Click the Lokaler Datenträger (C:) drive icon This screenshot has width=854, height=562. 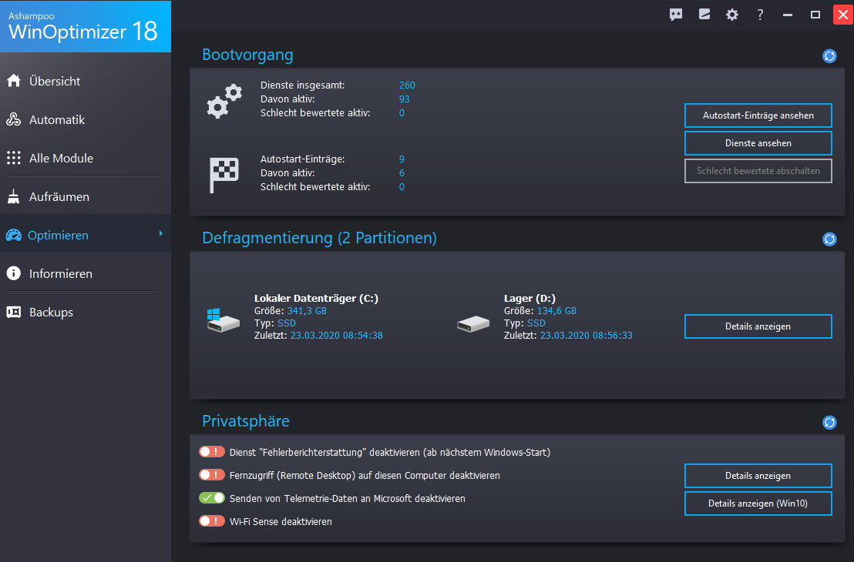click(x=223, y=319)
